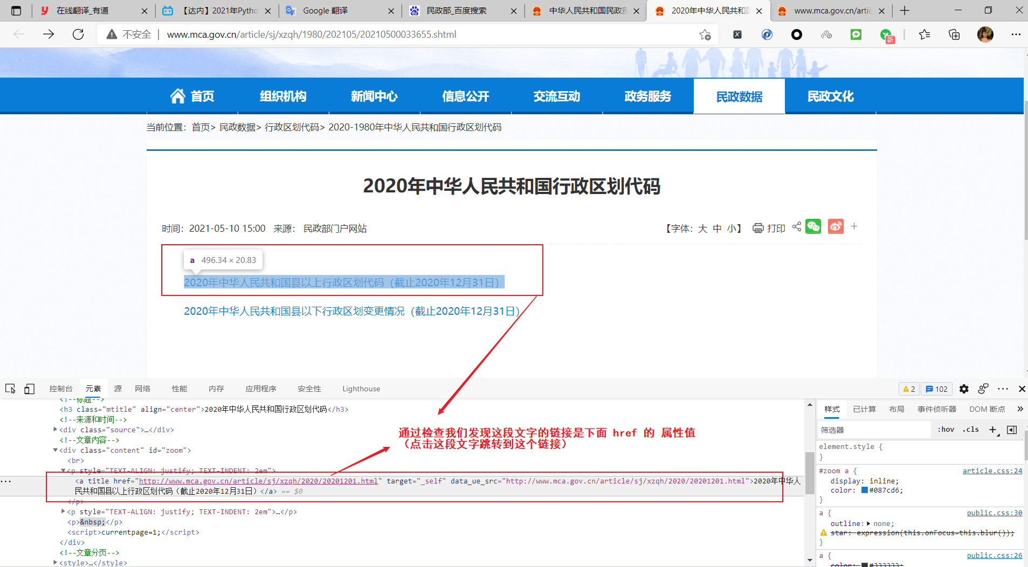Add this page to favorites star icon
This screenshot has height=567, width=1028.
pyautogui.click(x=705, y=34)
